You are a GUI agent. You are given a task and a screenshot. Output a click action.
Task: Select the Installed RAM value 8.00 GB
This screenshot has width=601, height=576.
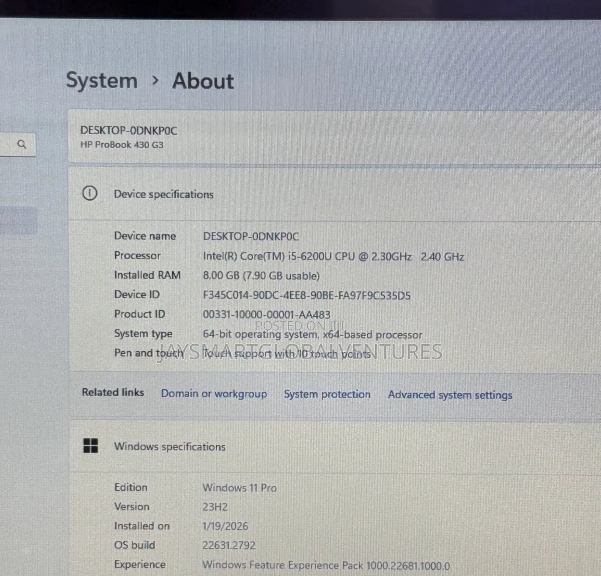point(261,276)
